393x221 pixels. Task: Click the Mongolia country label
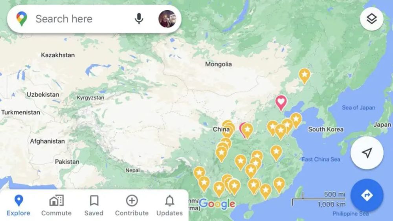tap(218, 64)
